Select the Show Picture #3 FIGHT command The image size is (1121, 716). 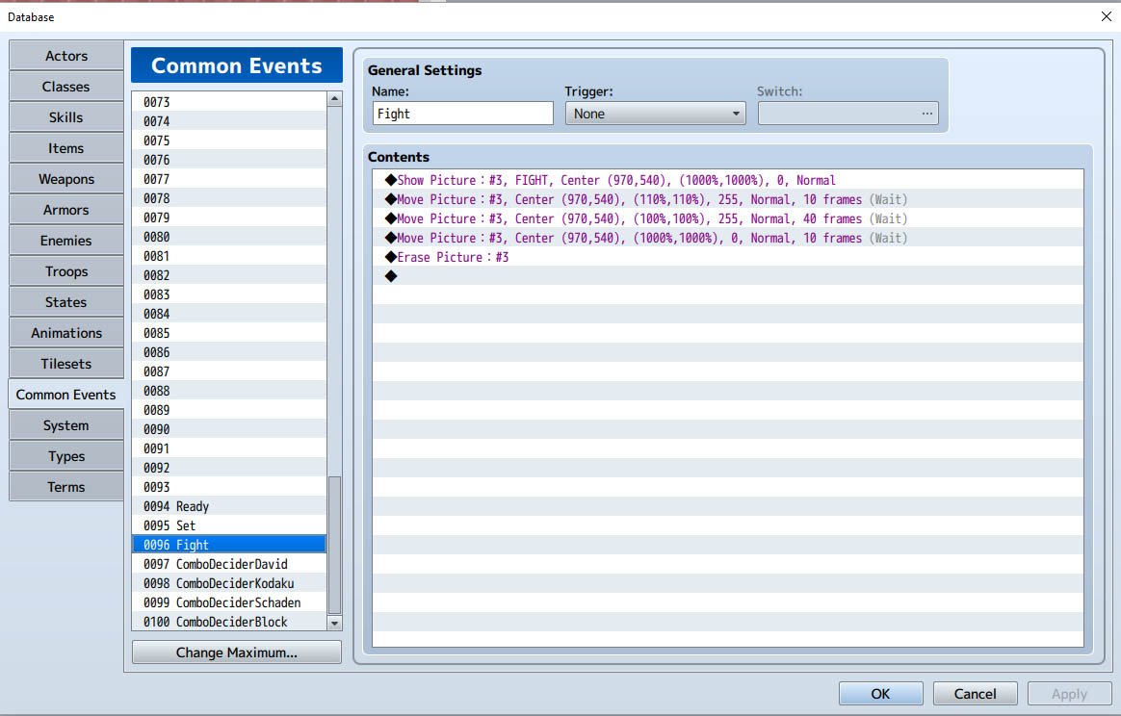pos(728,180)
